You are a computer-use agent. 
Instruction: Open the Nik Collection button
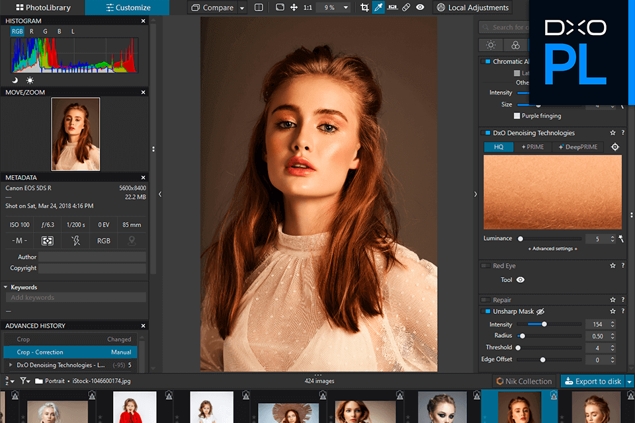[524, 381]
